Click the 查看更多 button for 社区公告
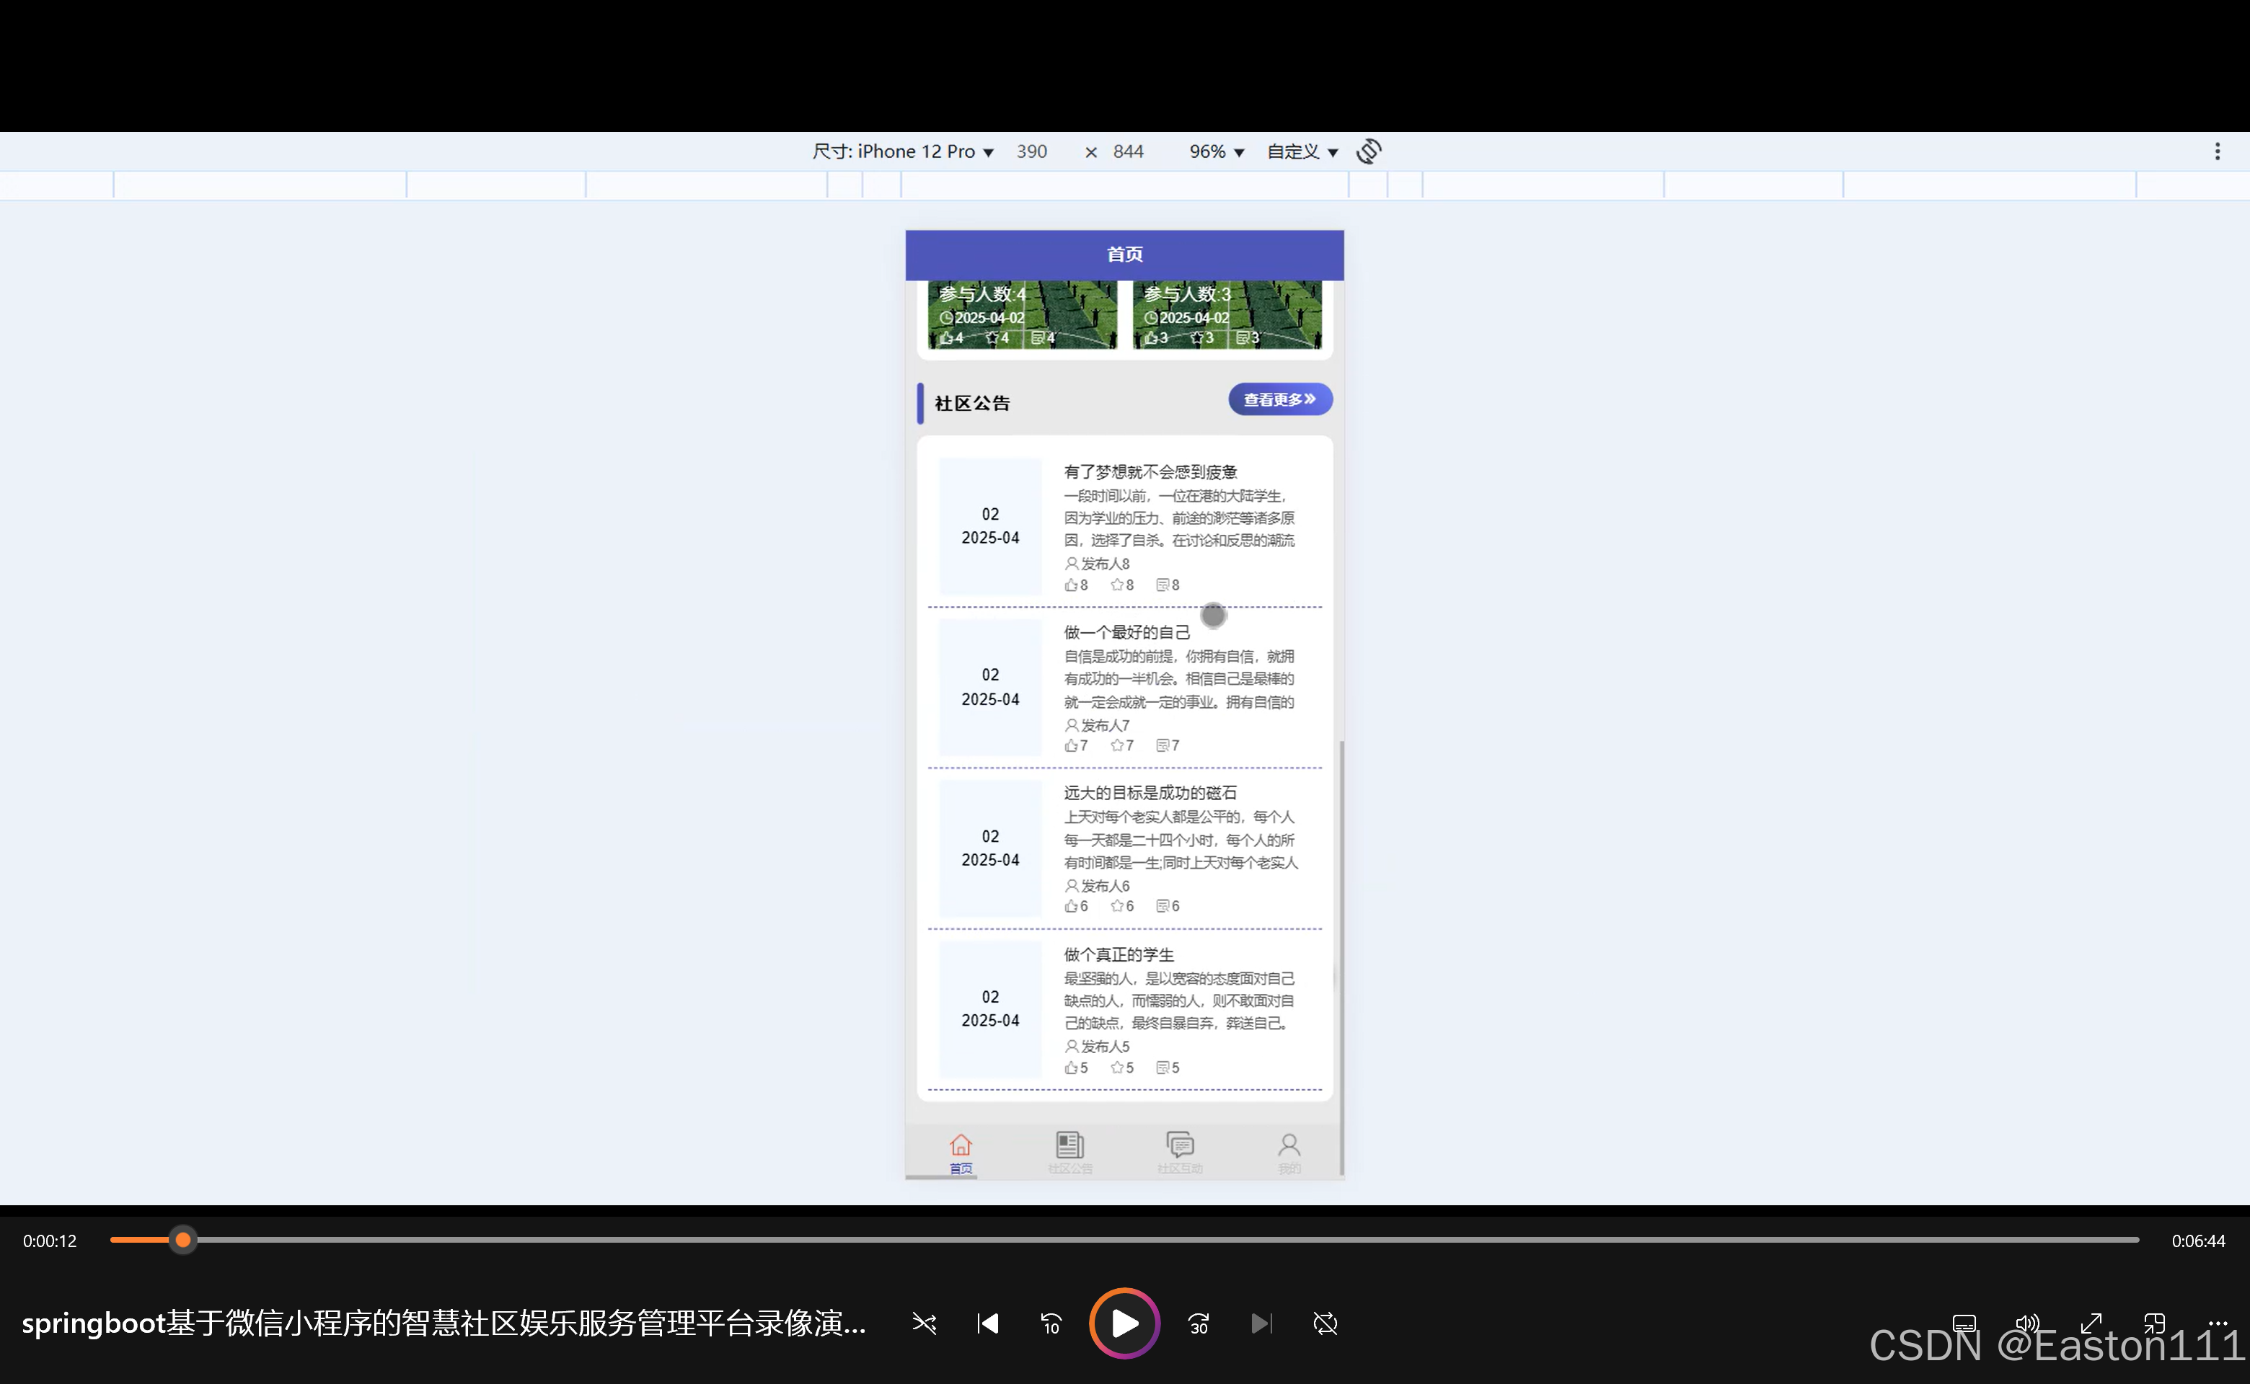2250x1384 pixels. (1280, 399)
